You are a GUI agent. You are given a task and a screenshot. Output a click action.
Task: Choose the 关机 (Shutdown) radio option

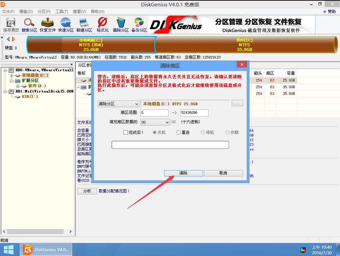click(x=154, y=132)
